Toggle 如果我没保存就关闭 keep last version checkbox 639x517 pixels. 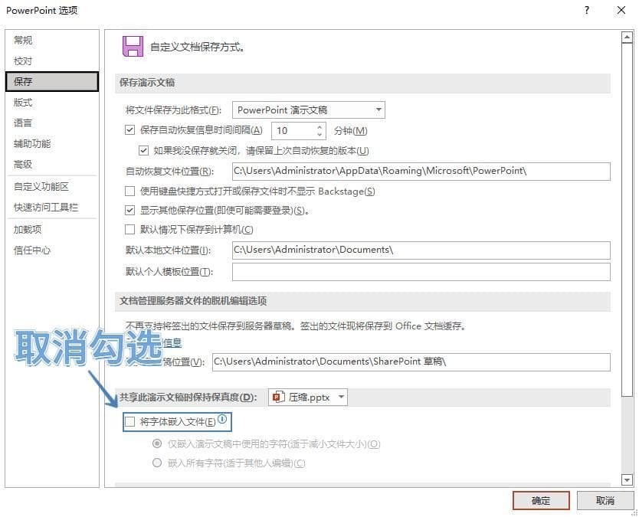(143, 150)
